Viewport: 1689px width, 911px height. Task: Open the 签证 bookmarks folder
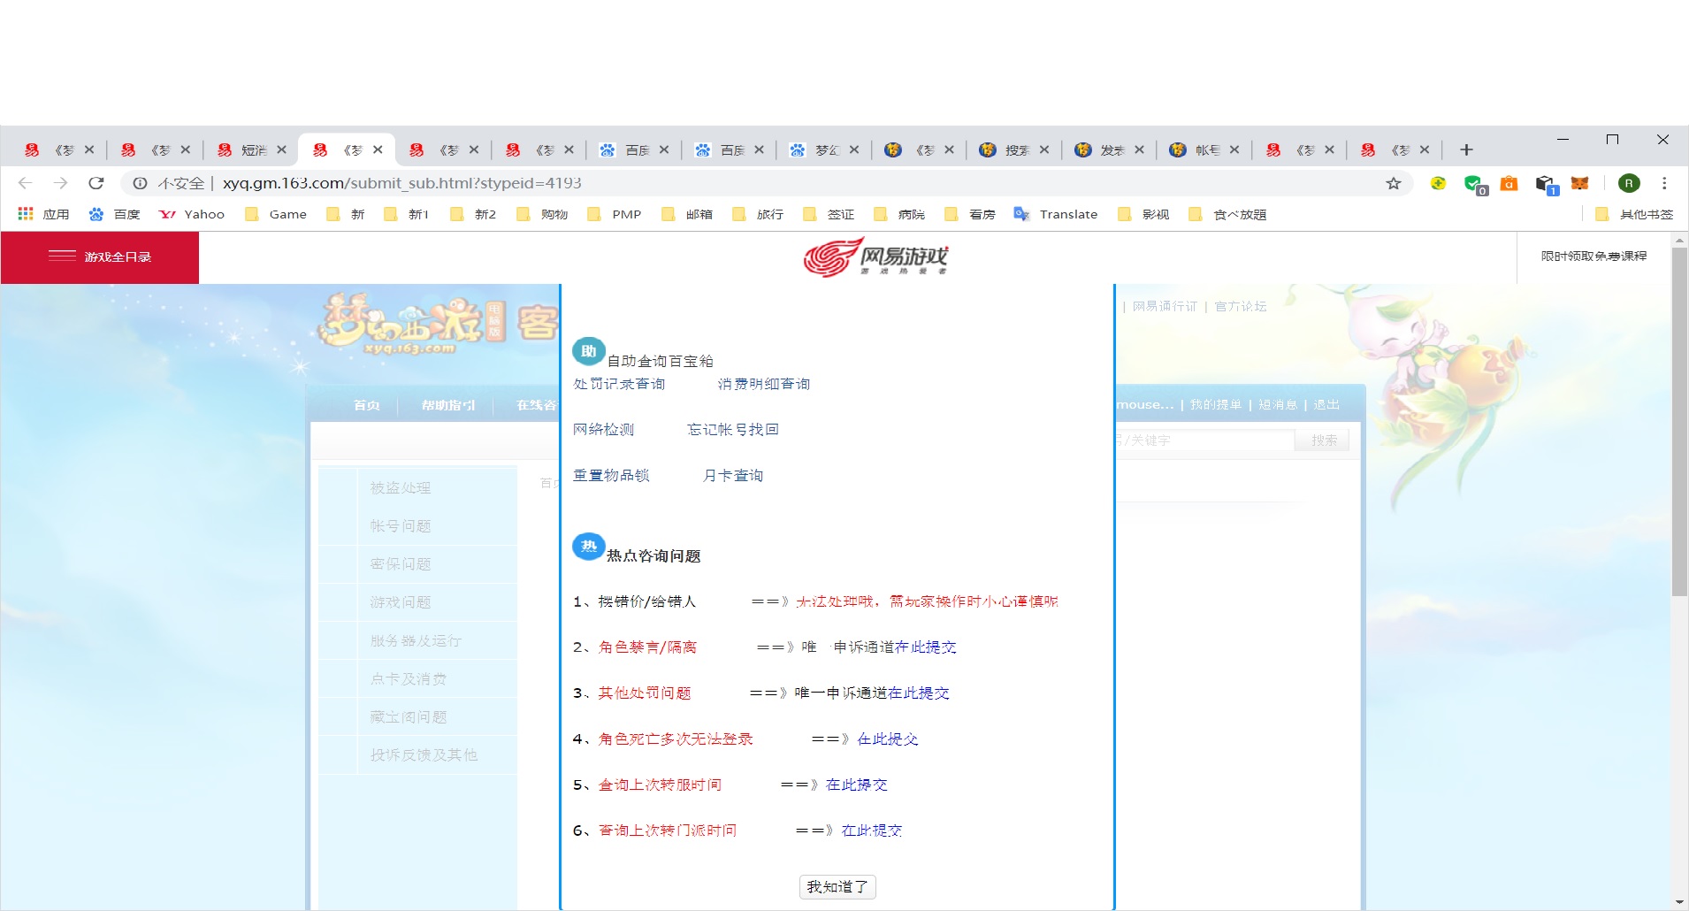click(829, 214)
